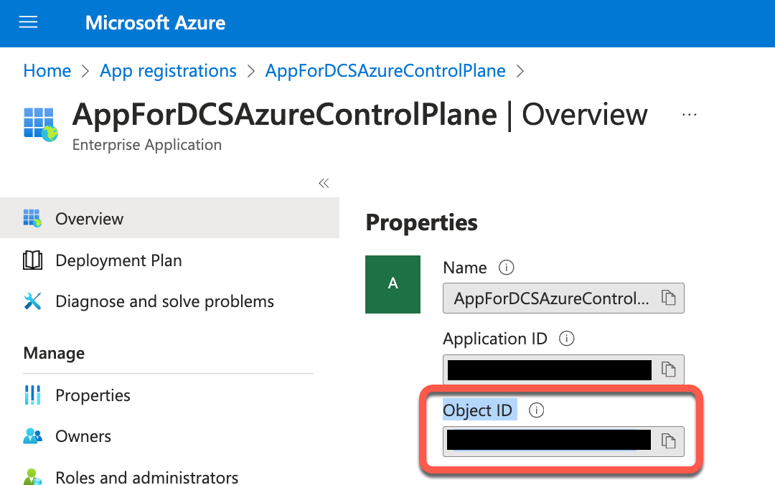Image resolution: width=775 pixels, height=485 pixels.
Task: Go to App registrations breadcrumb
Action: tap(168, 71)
